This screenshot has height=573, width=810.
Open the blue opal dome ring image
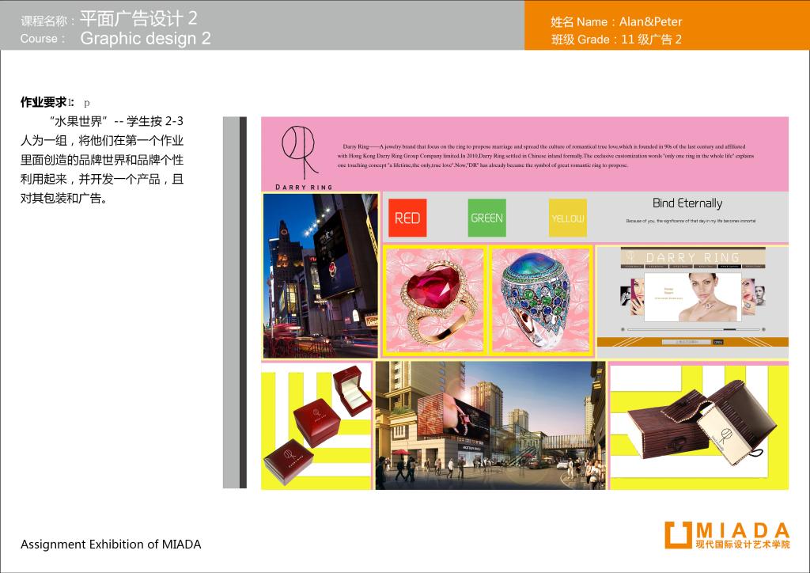point(540,301)
